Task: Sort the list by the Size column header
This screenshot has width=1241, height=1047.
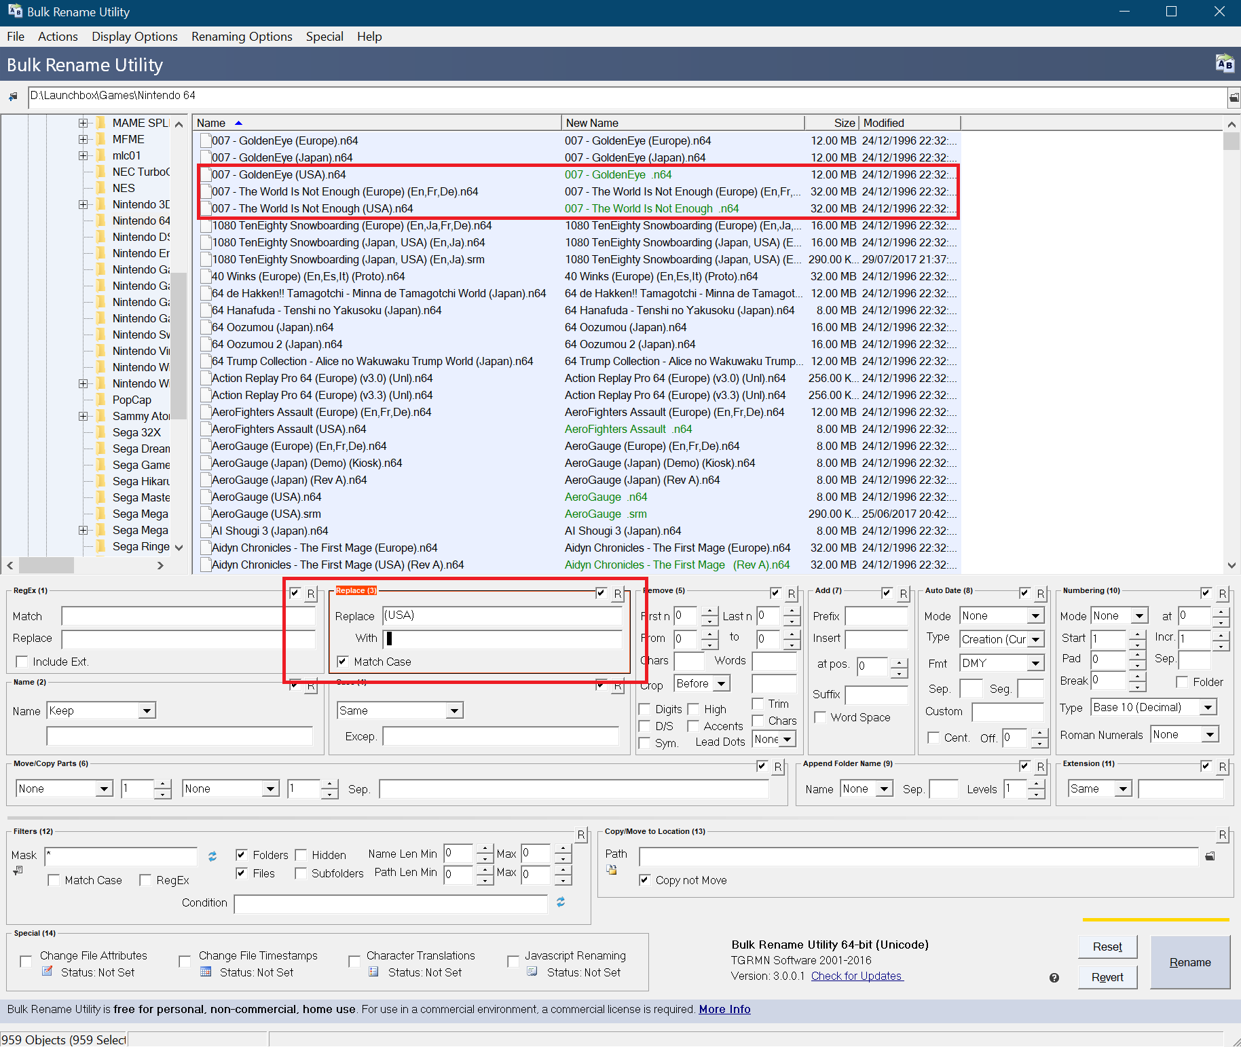Action: coord(832,123)
